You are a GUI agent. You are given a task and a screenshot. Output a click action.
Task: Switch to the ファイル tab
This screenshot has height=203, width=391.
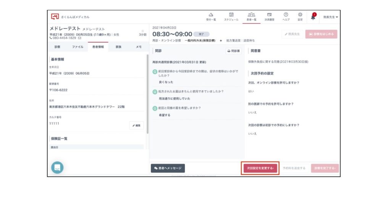(78, 47)
